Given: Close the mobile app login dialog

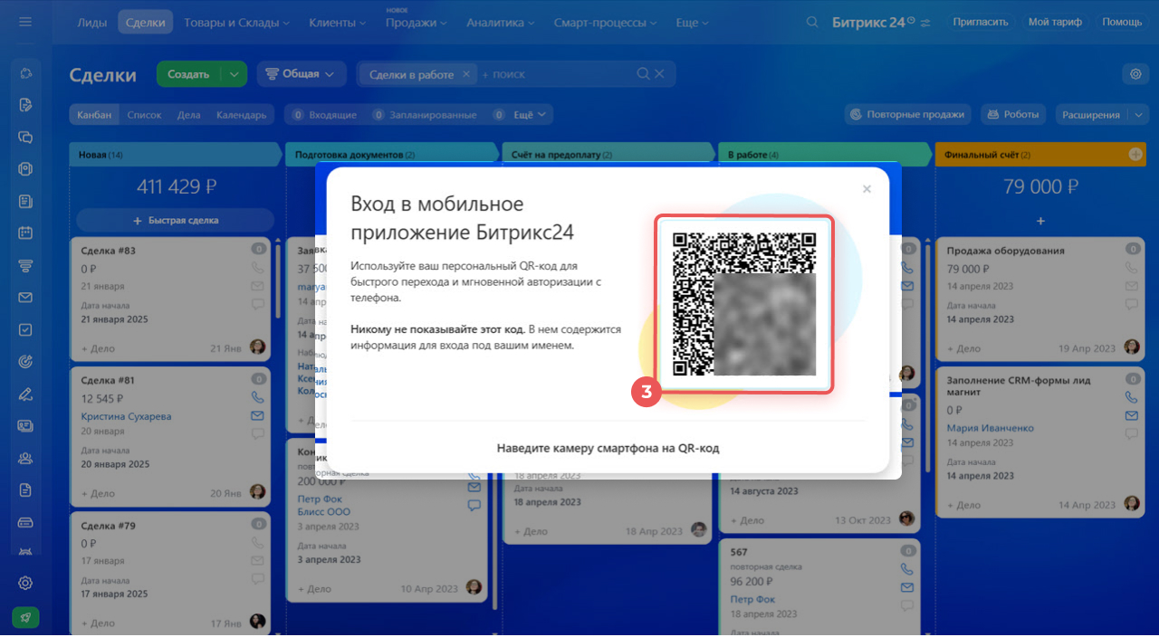Looking at the screenshot, I should (x=867, y=189).
